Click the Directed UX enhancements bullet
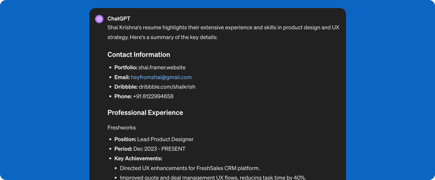435x180 pixels. point(190,168)
